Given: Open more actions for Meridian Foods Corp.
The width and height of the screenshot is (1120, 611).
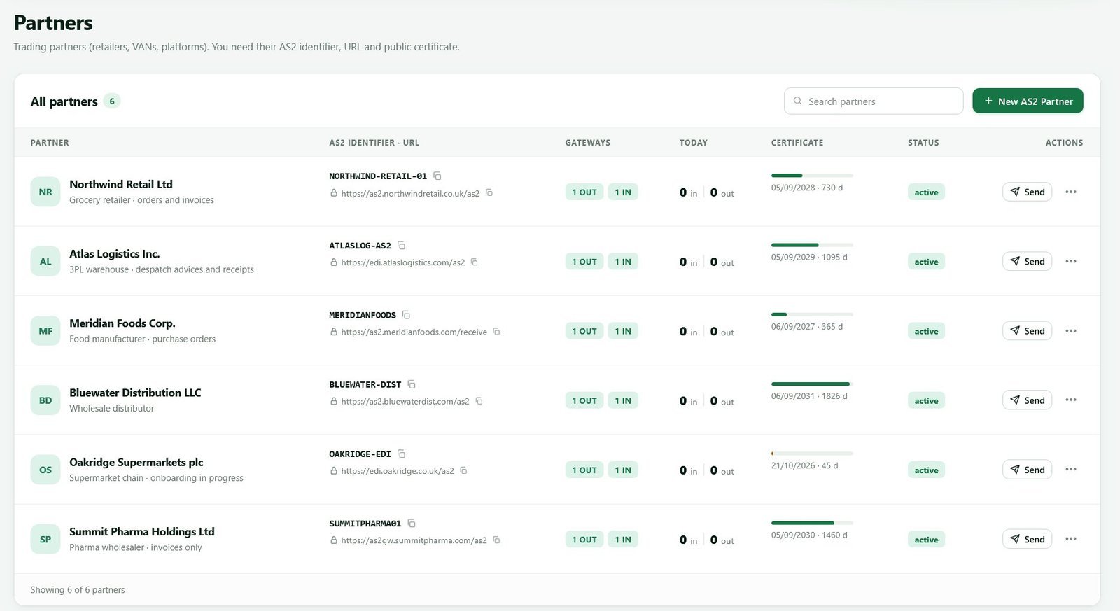Looking at the screenshot, I should (x=1071, y=330).
